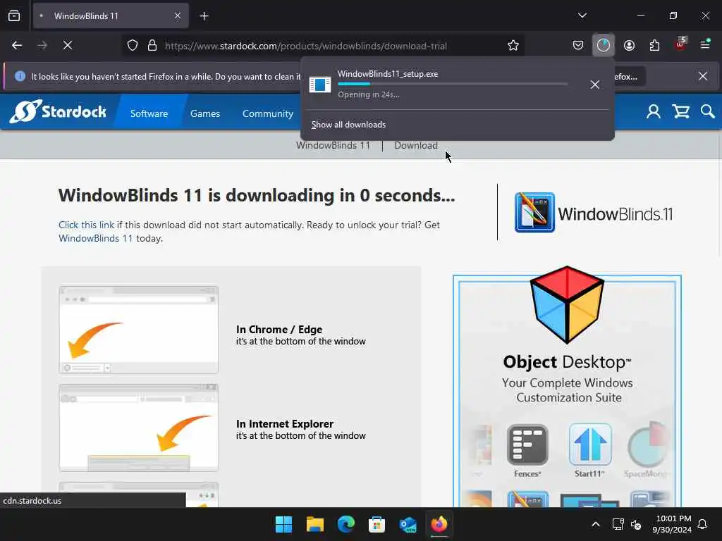Cancel the WindowBlinds11_setup.exe download
The width and height of the screenshot is (722, 541).
tap(595, 85)
